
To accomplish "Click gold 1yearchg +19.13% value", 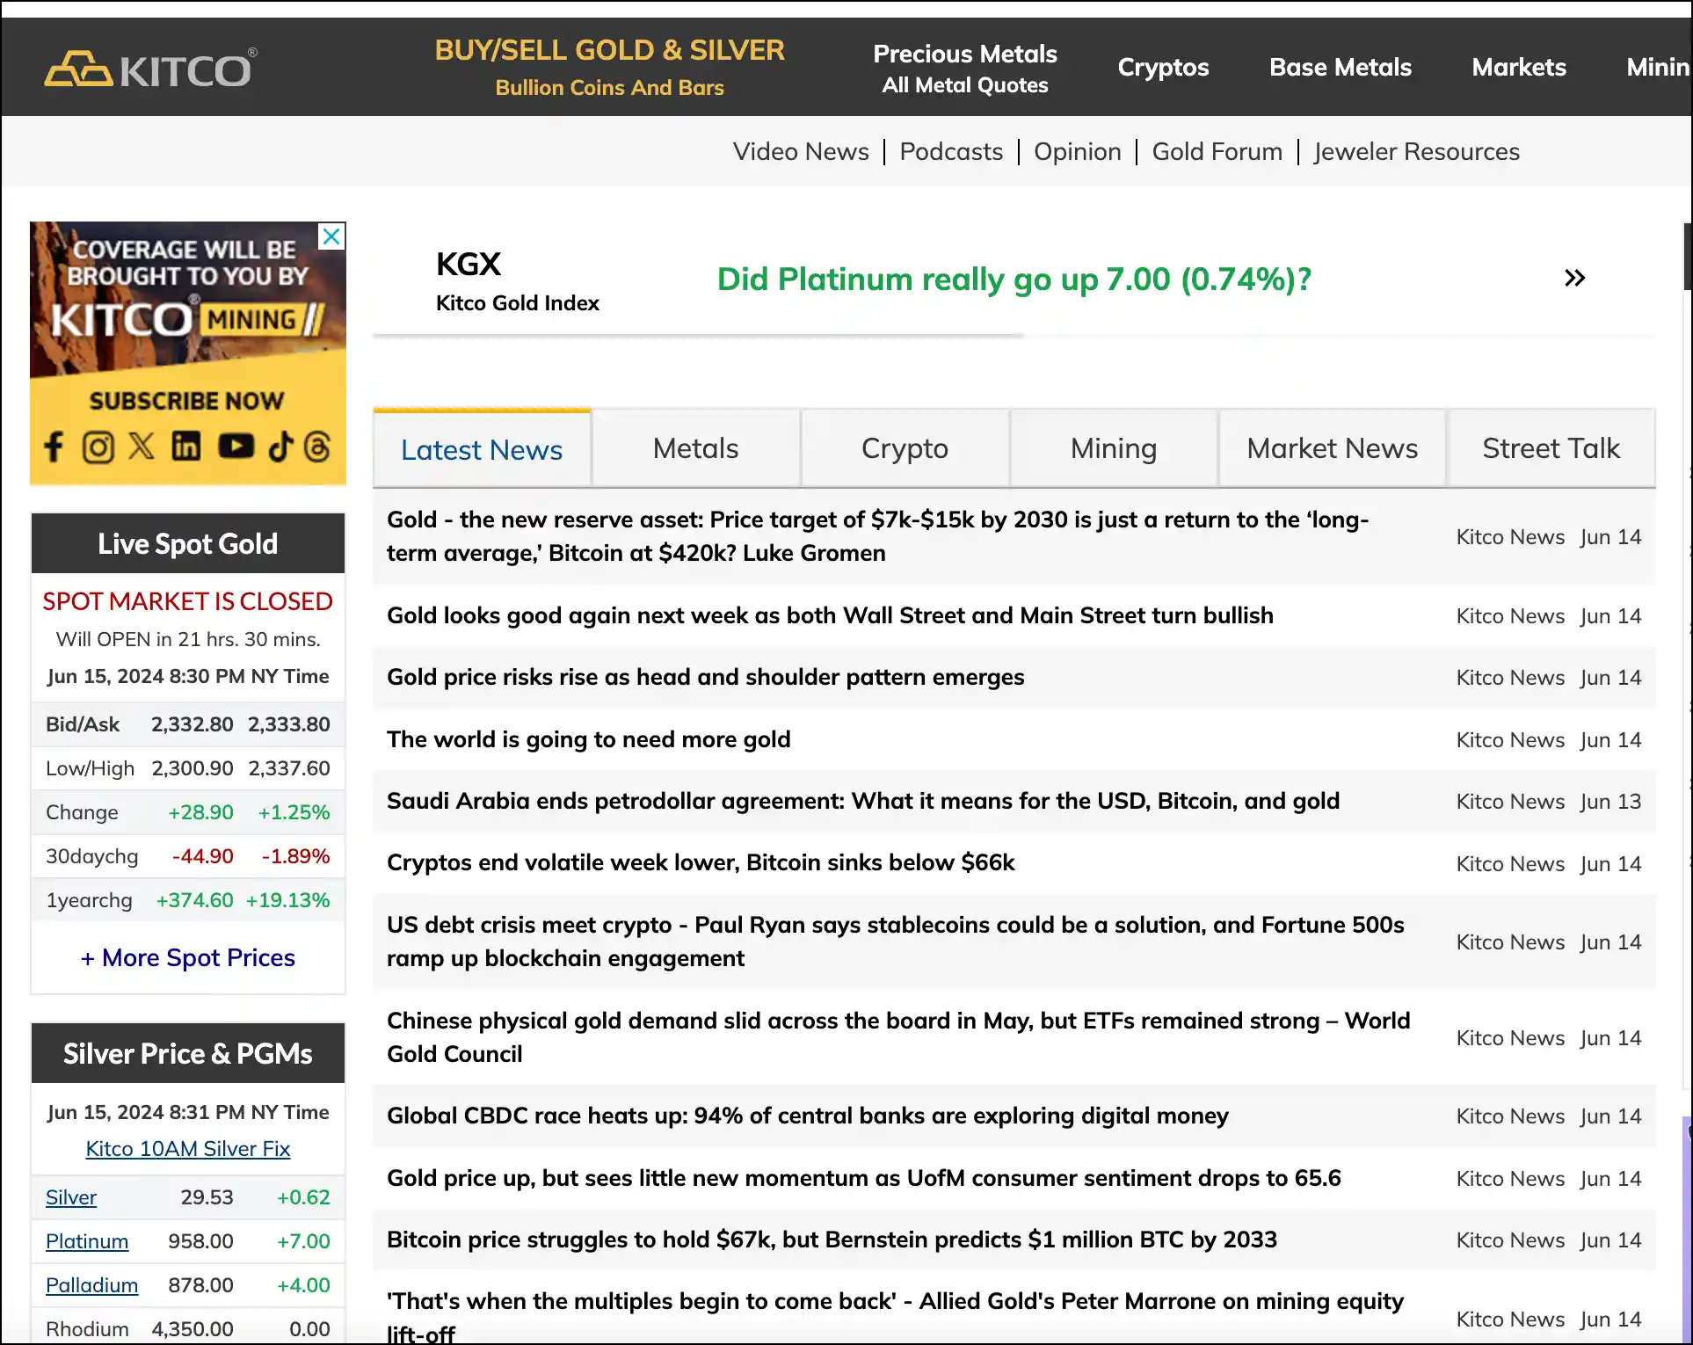I will 287,900.
